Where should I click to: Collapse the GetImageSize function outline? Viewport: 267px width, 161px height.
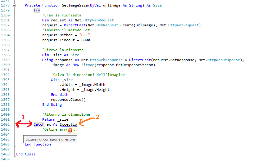(x=14, y=5)
